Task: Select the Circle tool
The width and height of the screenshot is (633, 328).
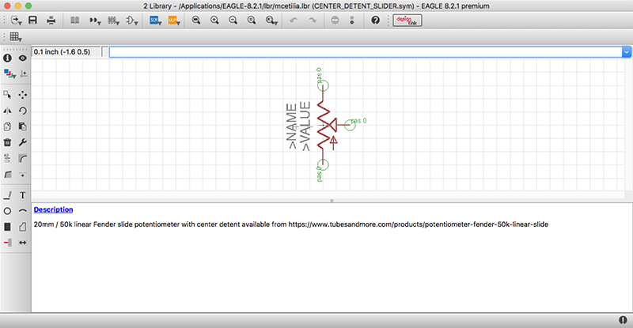Action: [7, 211]
